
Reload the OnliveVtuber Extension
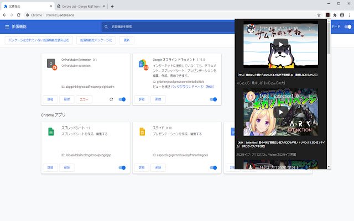111,99
